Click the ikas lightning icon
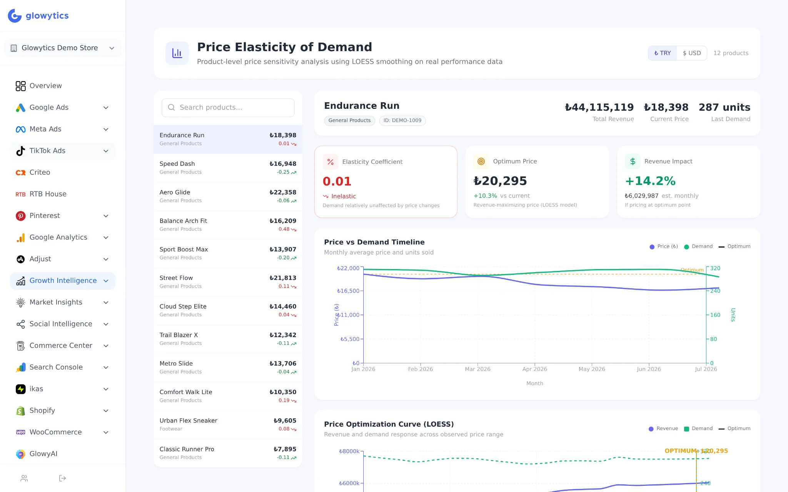Image resolution: width=788 pixels, height=492 pixels. click(x=20, y=389)
